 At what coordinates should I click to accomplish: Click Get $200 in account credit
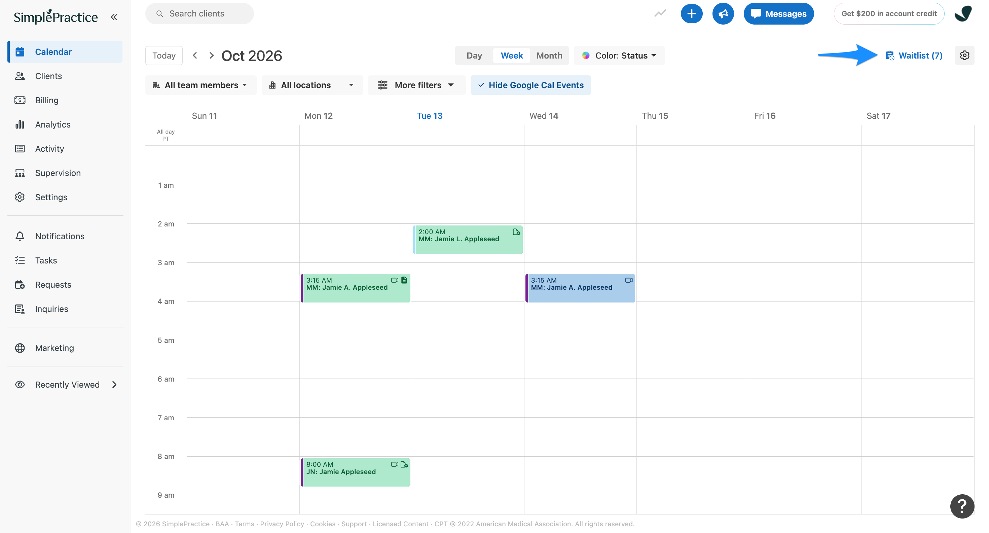point(889,14)
